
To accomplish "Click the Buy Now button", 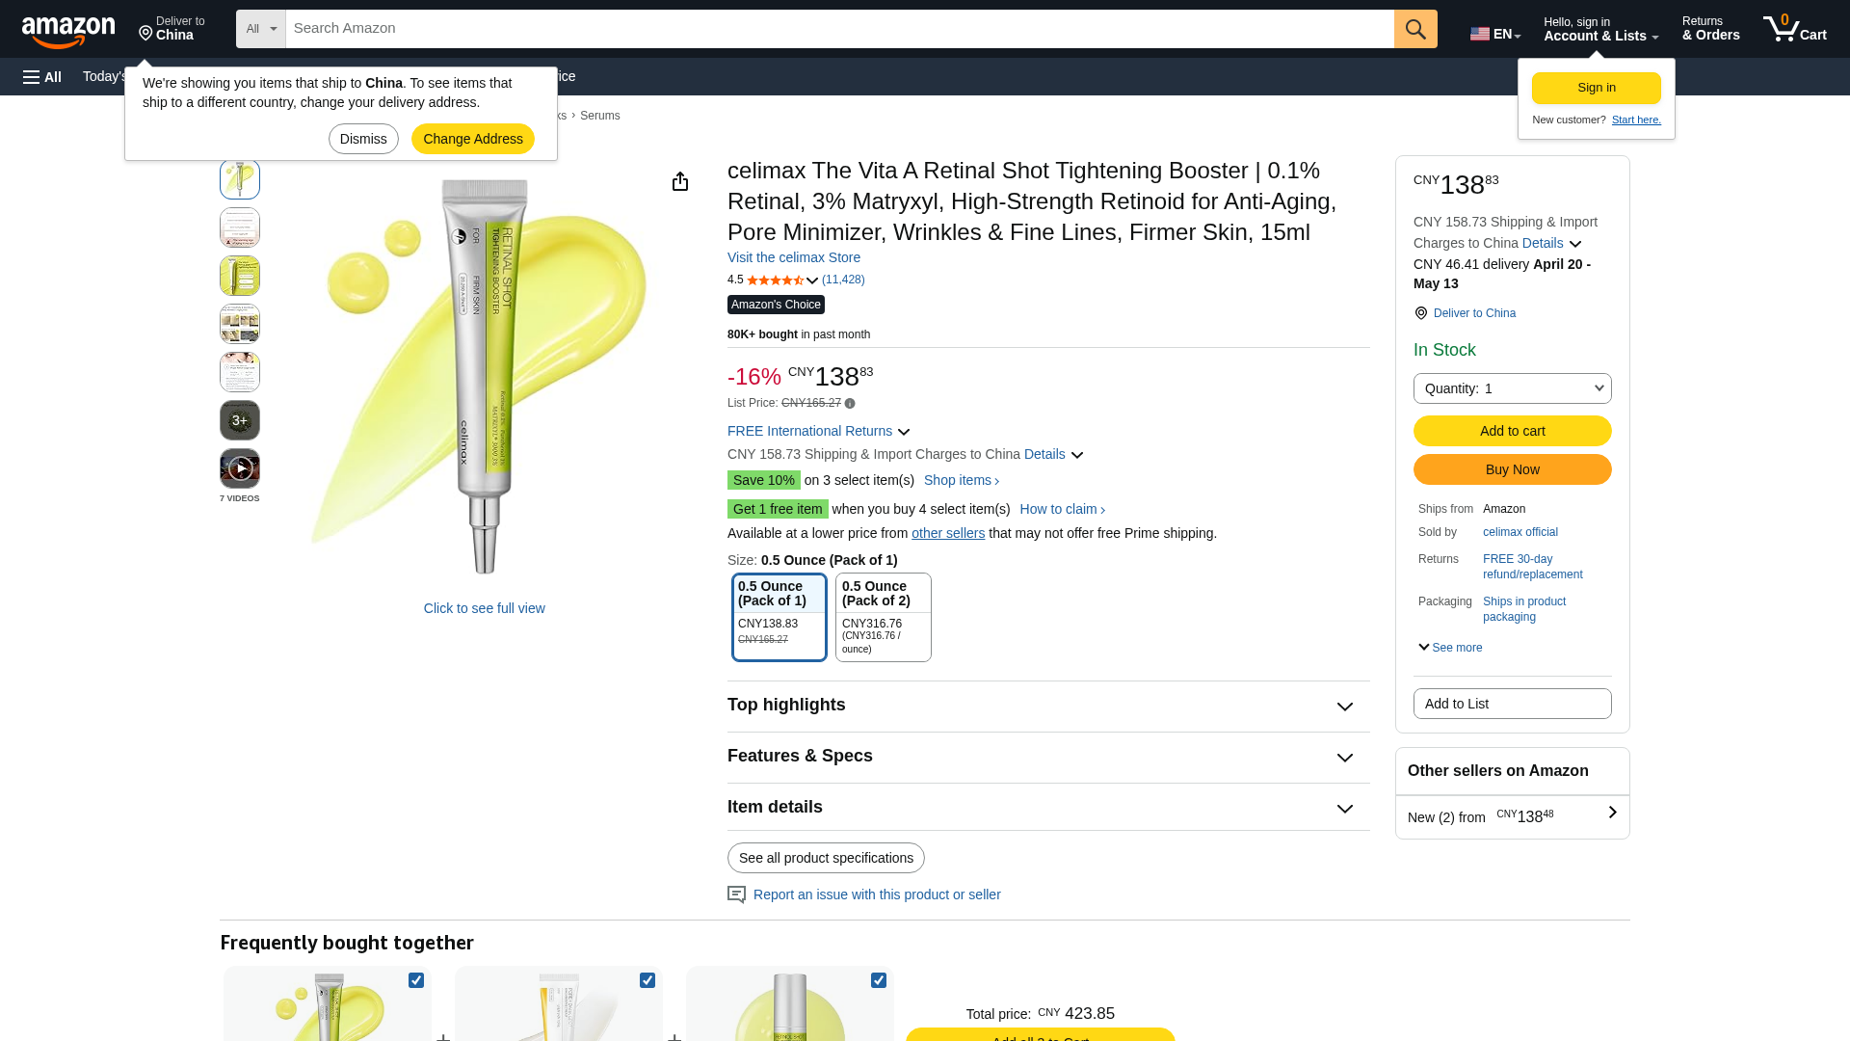I will point(1512,469).
